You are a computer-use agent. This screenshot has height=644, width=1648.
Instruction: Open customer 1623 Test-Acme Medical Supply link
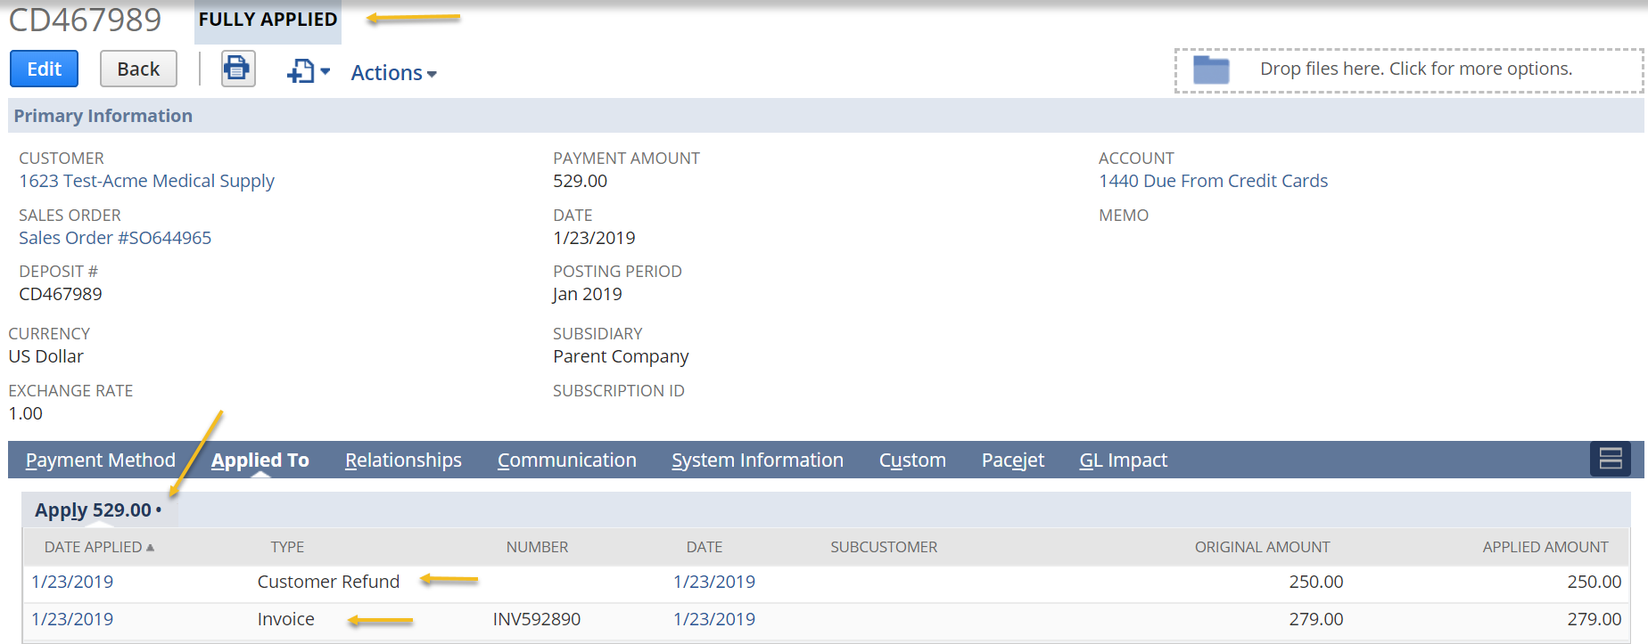pyautogui.click(x=146, y=181)
